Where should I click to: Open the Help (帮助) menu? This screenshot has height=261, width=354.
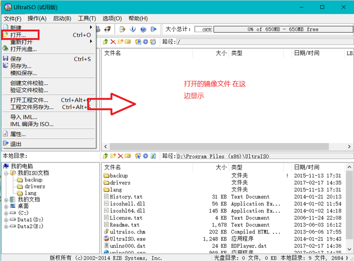click(x=138, y=18)
